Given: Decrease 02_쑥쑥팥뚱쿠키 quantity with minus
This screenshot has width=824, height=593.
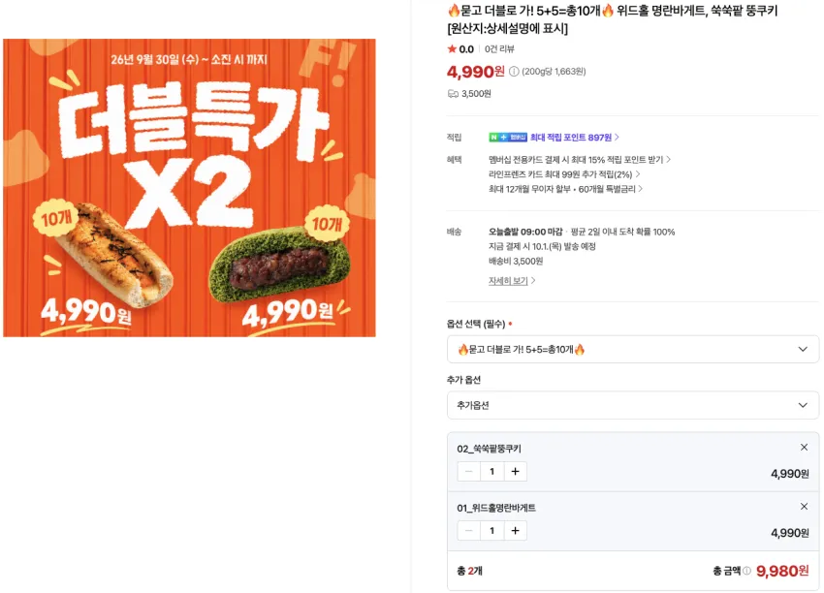Looking at the screenshot, I should point(469,471).
